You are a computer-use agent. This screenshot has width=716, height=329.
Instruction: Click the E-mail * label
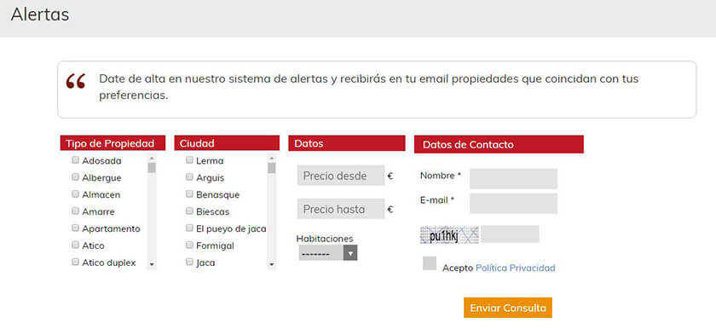pyautogui.click(x=437, y=199)
